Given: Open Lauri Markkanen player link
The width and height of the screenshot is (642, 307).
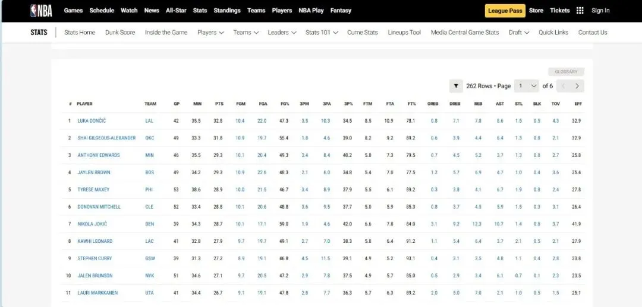Looking at the screenshot, I should pyautogui.click(x=97, y=293).
